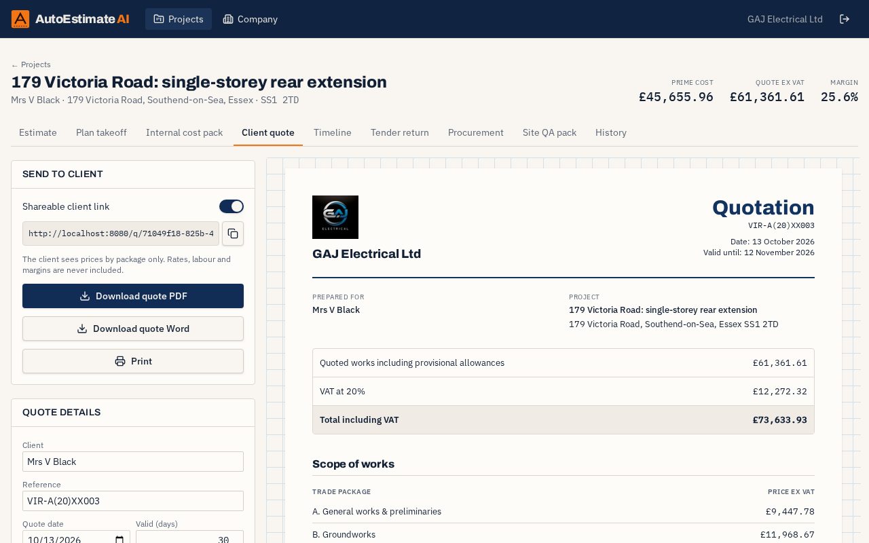
Task: Download quote Word document
Action: 133,329
